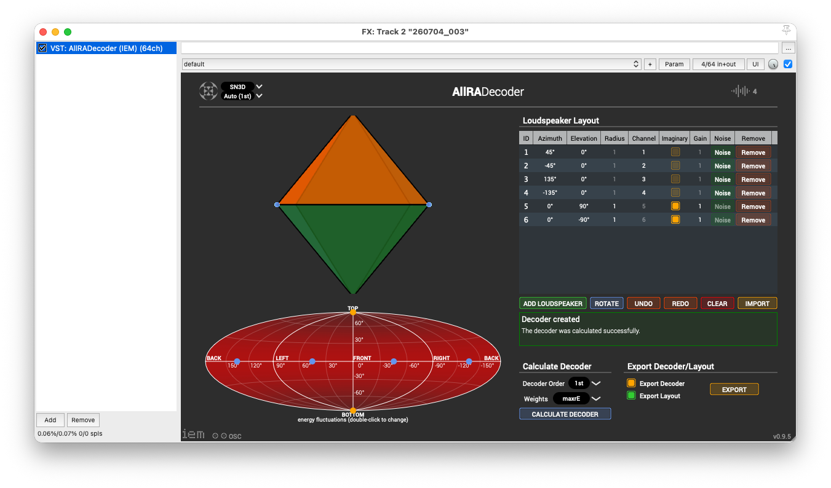Click the EXPORT button
Screen dimensions: 831x488
tap(734, 390)
